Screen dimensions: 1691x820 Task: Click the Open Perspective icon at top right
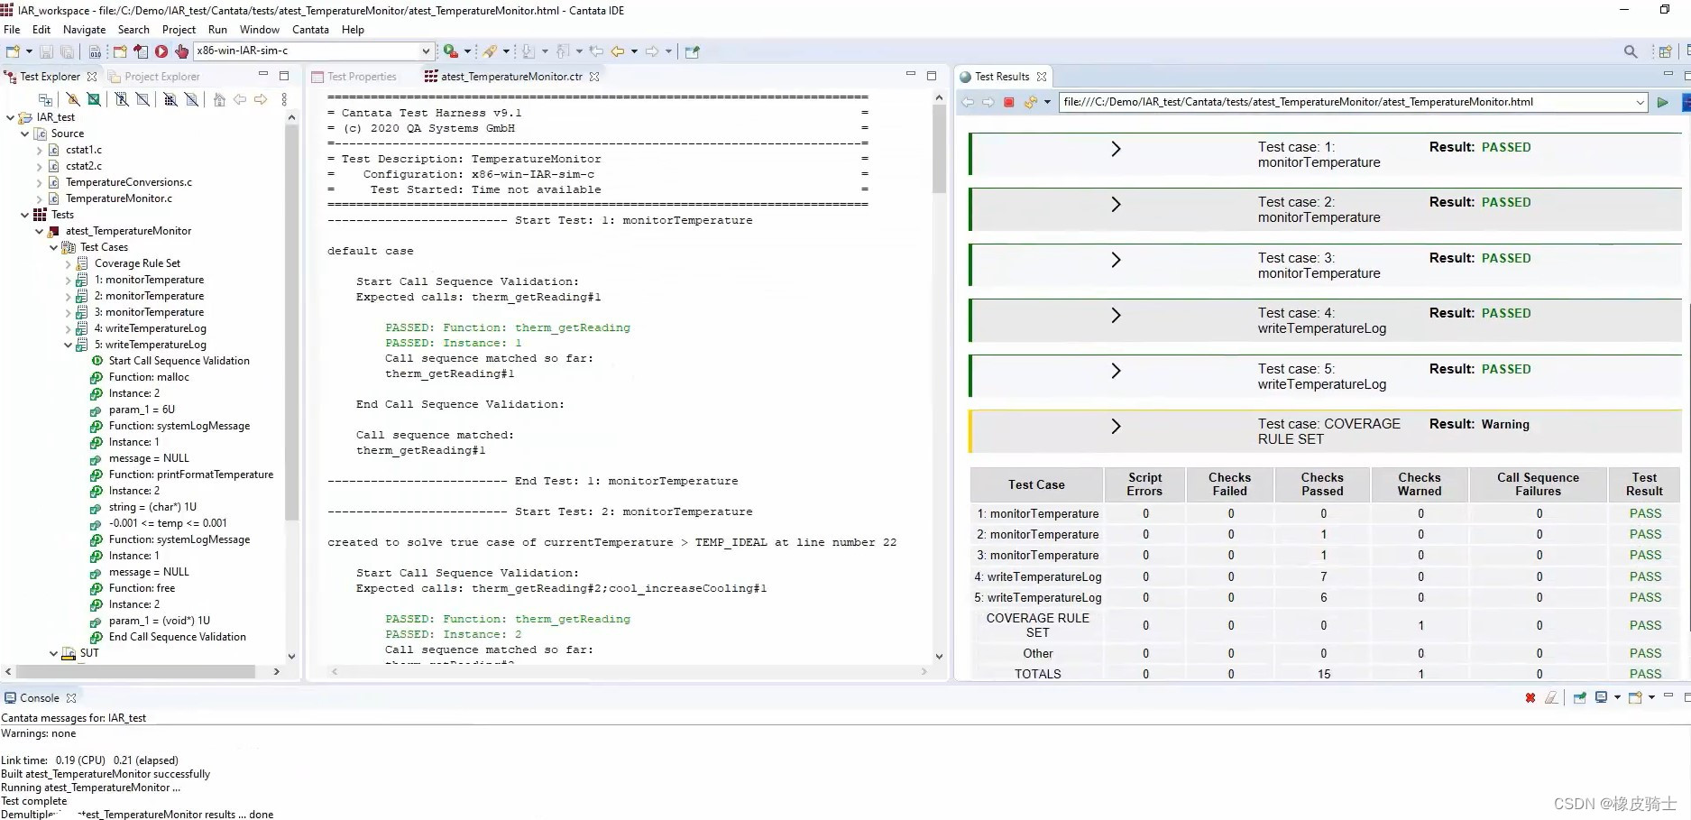(1665, 51)
